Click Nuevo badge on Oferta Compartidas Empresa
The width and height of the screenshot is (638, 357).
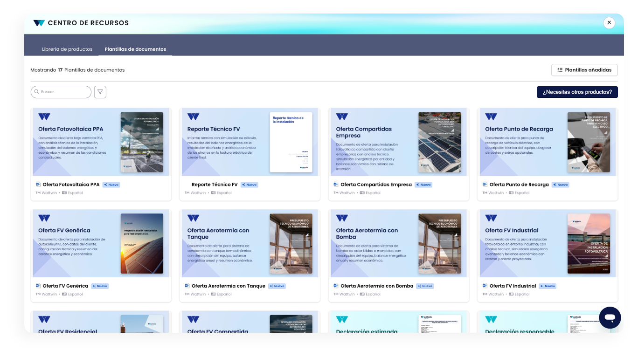click(423, 185)
